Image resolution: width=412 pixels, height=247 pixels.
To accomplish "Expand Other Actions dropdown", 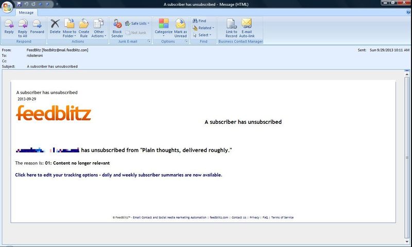I will click(98, 27).
